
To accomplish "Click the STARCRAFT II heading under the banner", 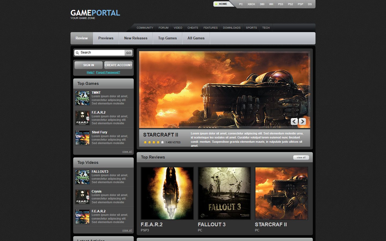I will [x=161, y=135].
